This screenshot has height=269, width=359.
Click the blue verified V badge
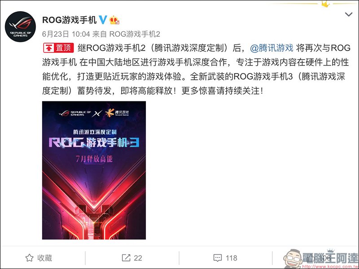coord(103,20)
